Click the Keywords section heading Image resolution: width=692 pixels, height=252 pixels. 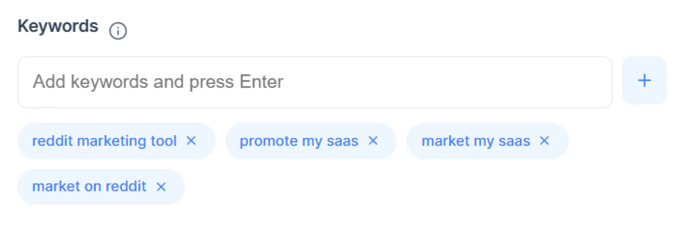(58, 26)
